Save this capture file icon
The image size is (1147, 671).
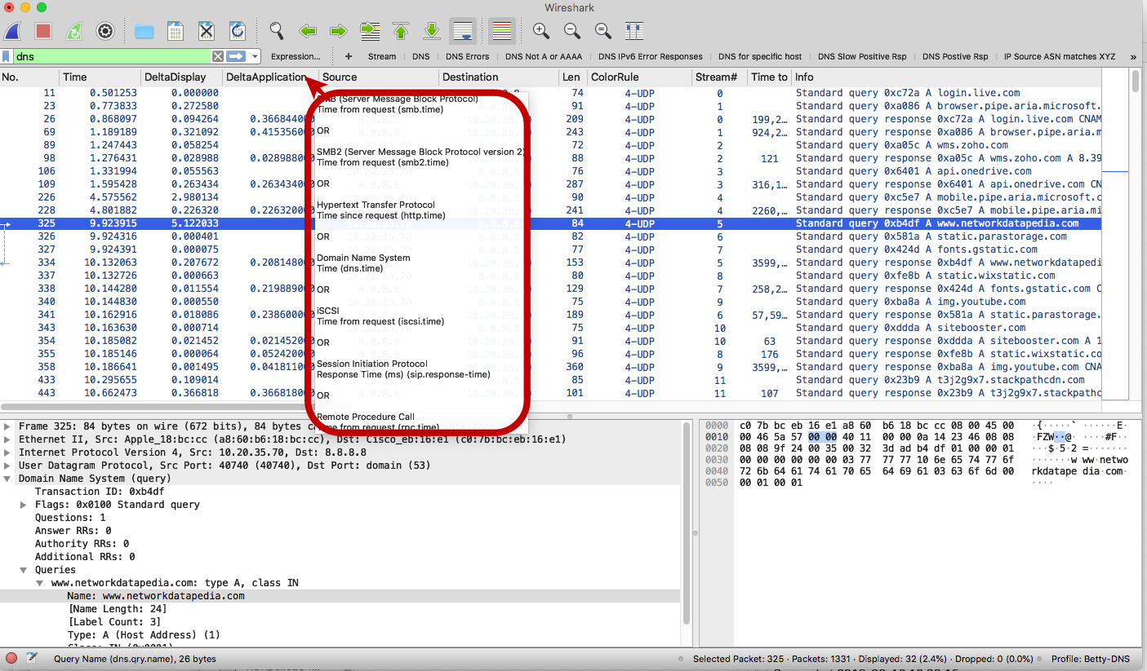[x=176, y=31]
